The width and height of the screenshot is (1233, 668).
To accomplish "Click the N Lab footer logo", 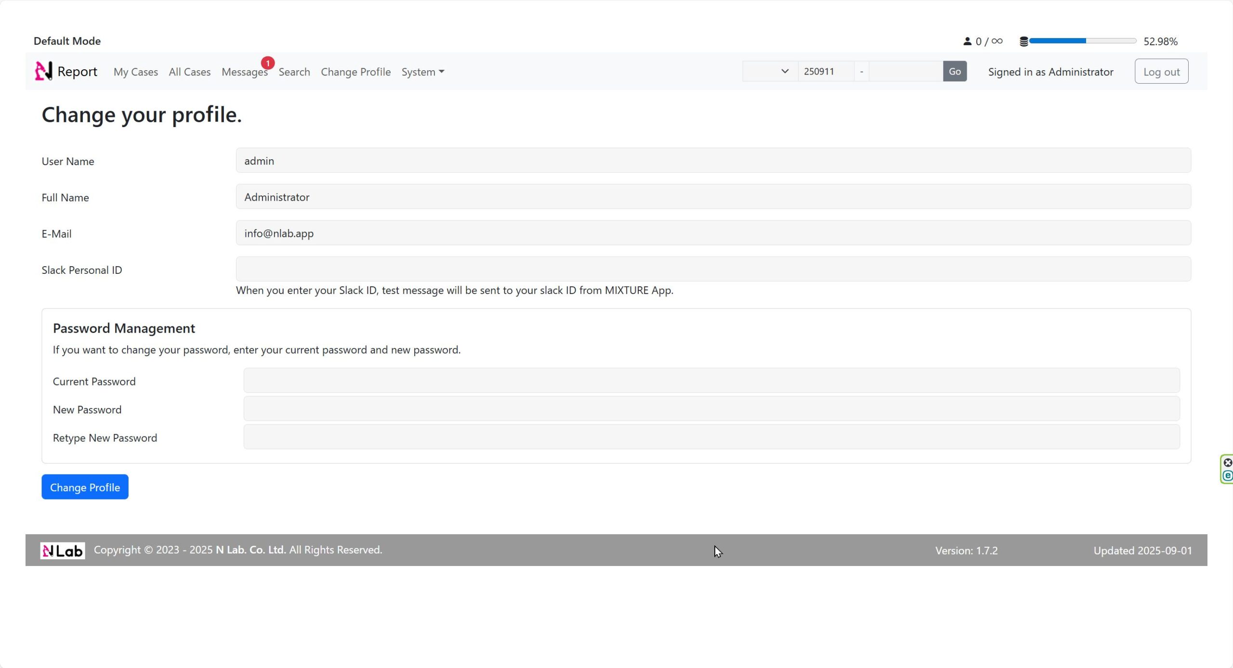I will point(63,551).
